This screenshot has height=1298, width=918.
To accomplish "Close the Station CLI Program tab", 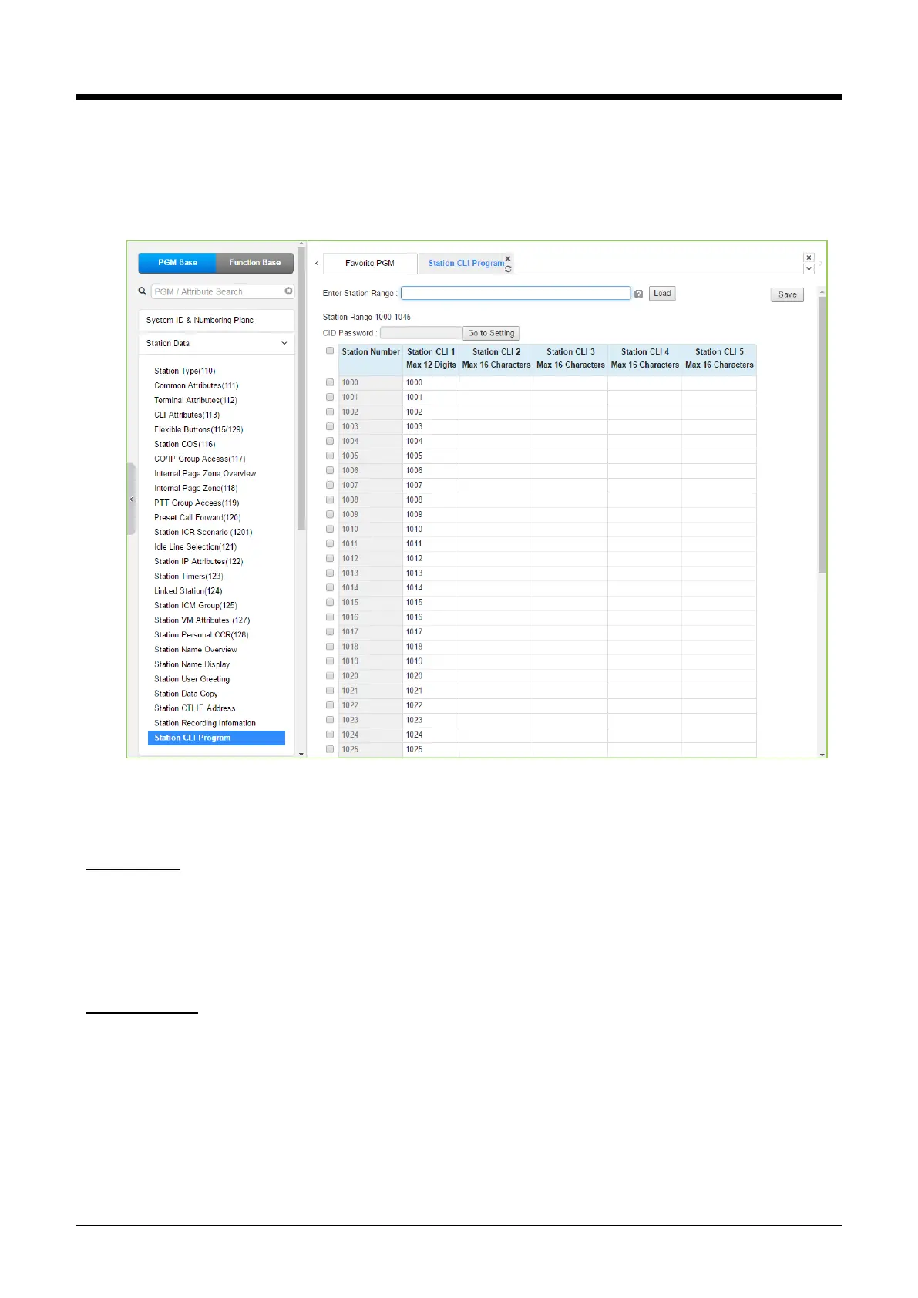I will pyautogui.click(x=508, y=259).
